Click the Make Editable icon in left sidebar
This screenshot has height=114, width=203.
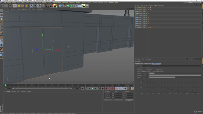1,10
